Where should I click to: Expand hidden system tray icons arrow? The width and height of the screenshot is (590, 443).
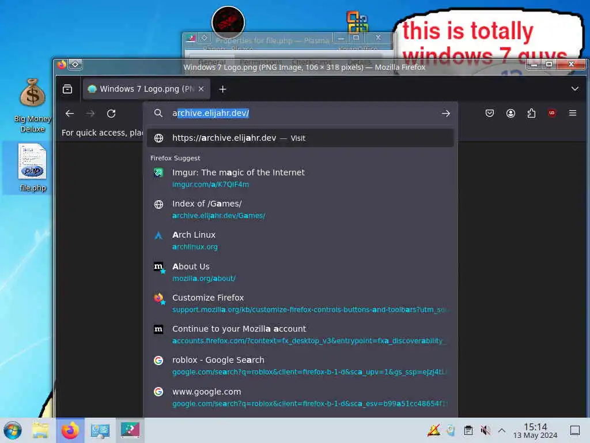[502, 430]
